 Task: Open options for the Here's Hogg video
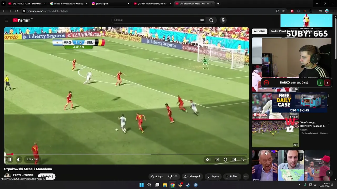point(329,123)
